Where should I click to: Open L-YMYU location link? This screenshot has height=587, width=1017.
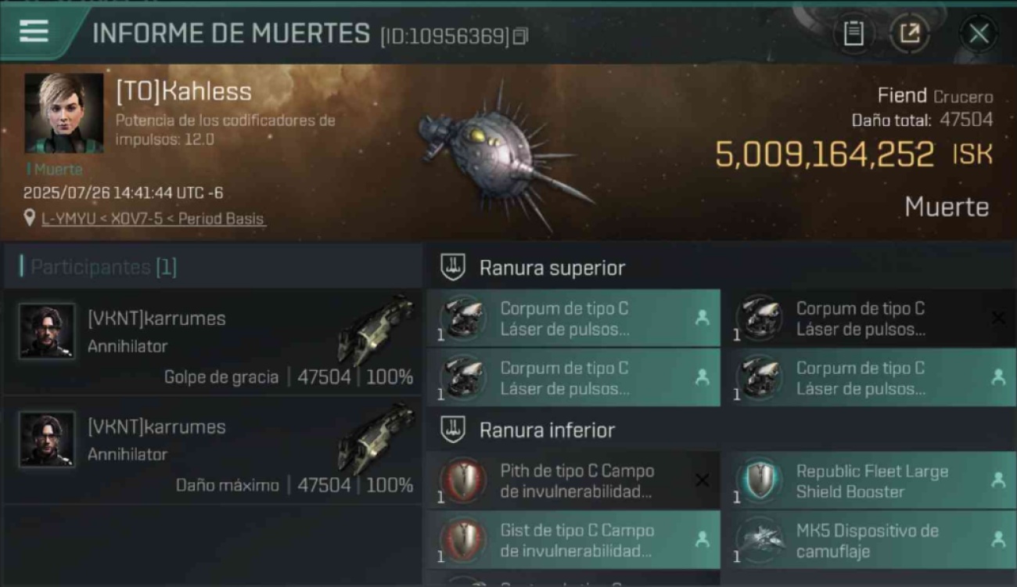[153, 219]
